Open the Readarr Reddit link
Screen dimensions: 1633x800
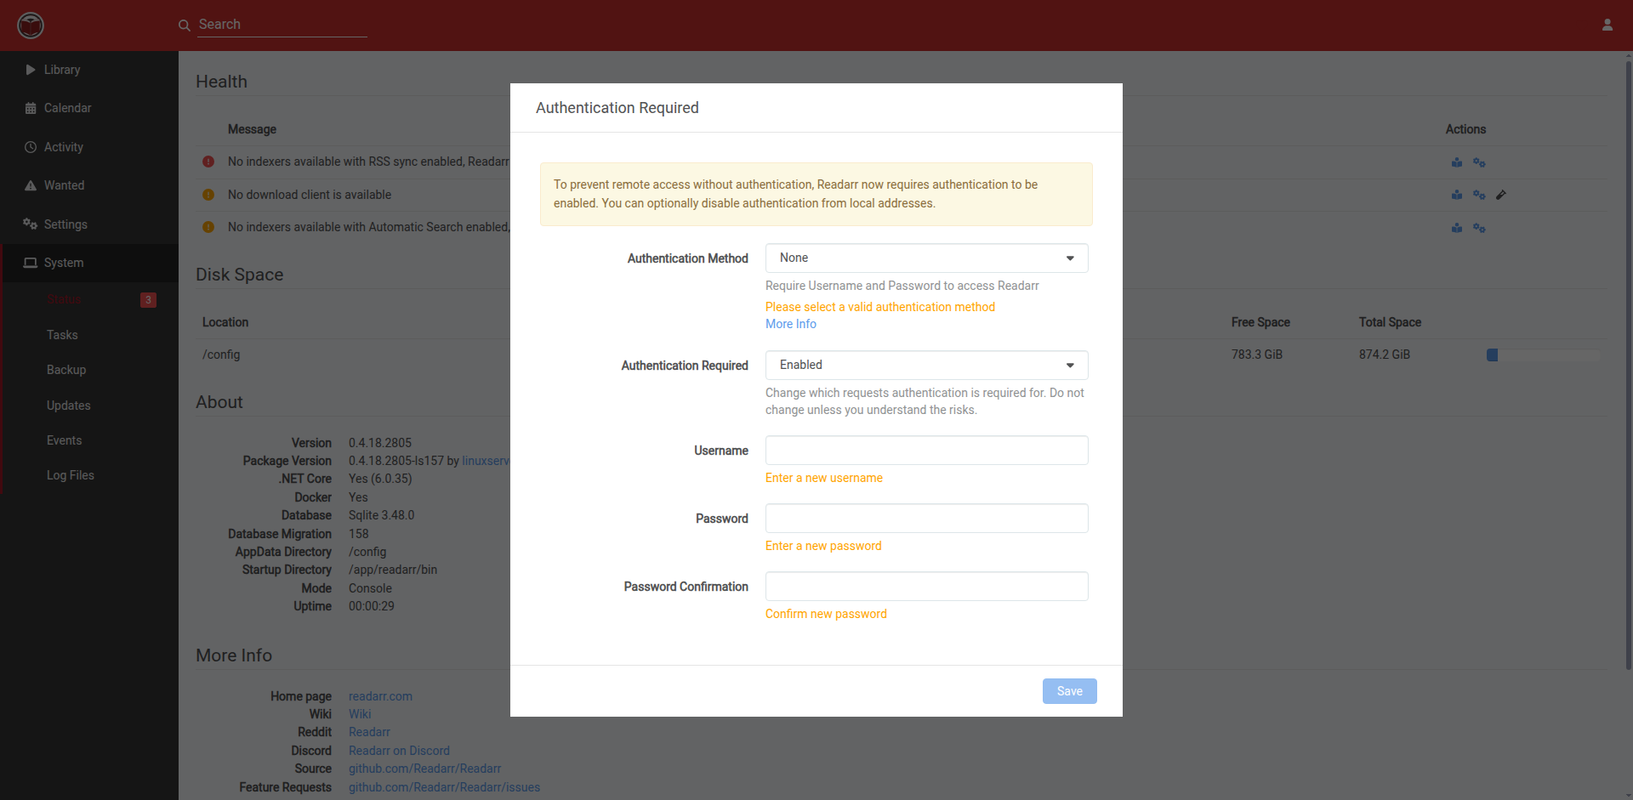click(369, 732)
